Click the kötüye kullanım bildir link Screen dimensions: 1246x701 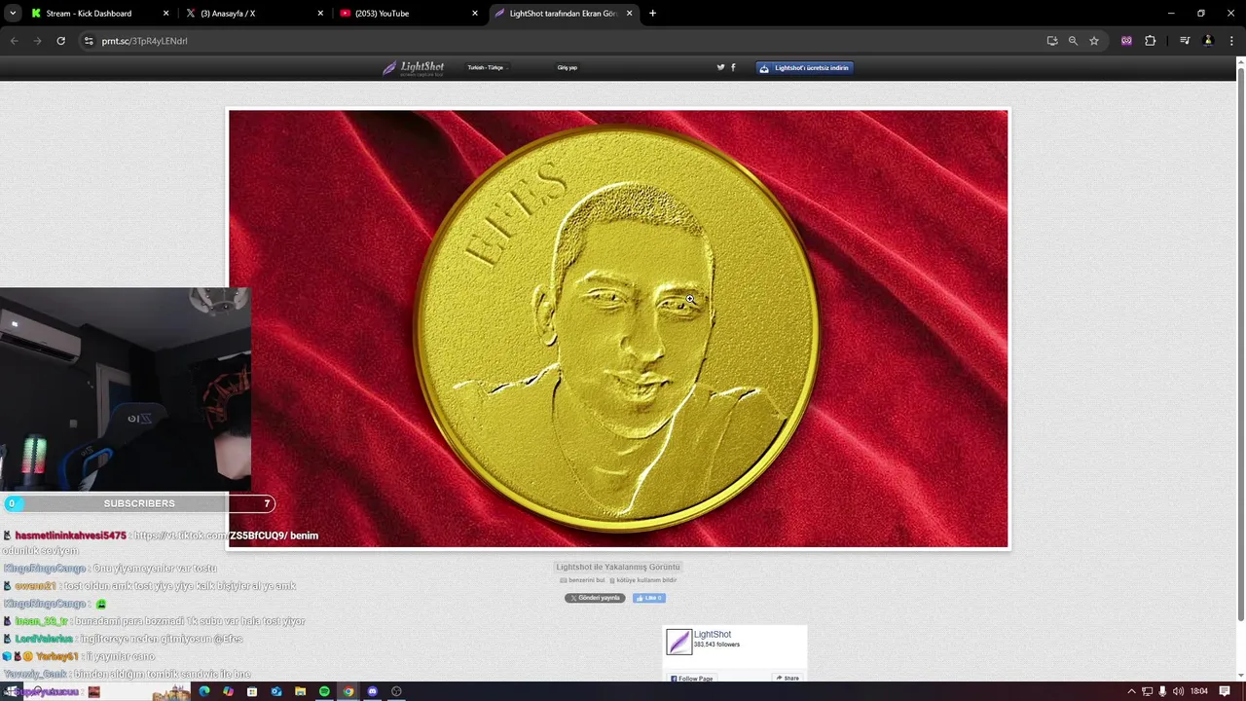click(642, 580)
